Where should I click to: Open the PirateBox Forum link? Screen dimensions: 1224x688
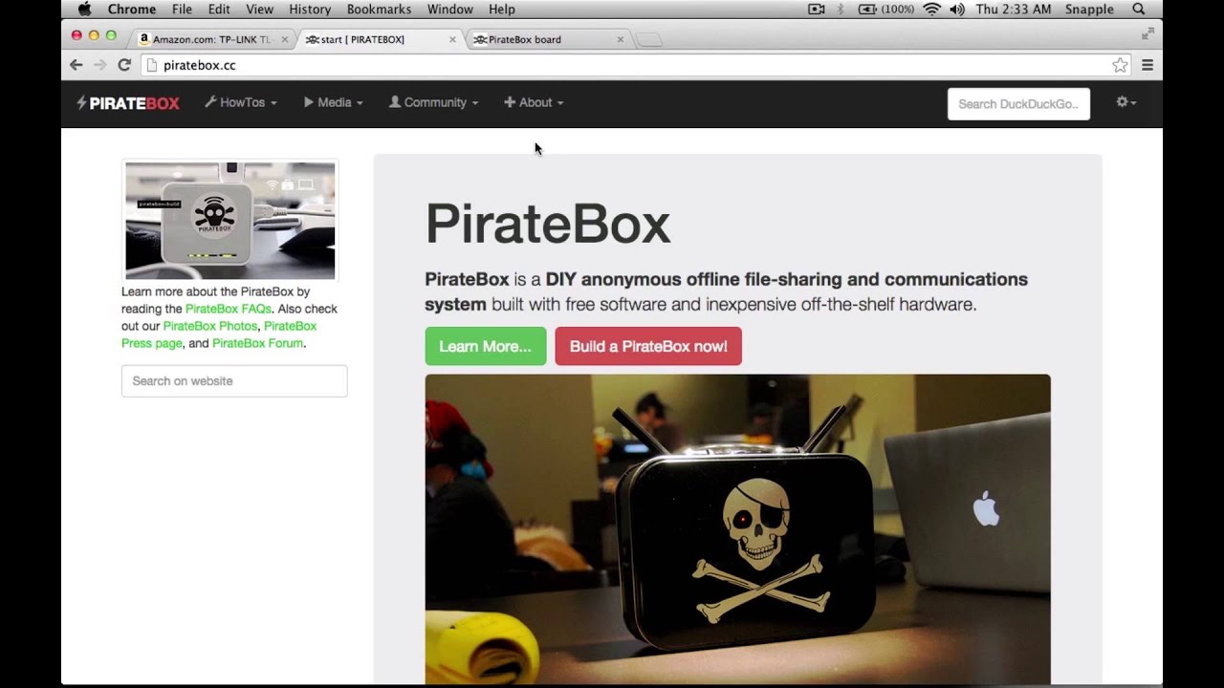[257, 343]
